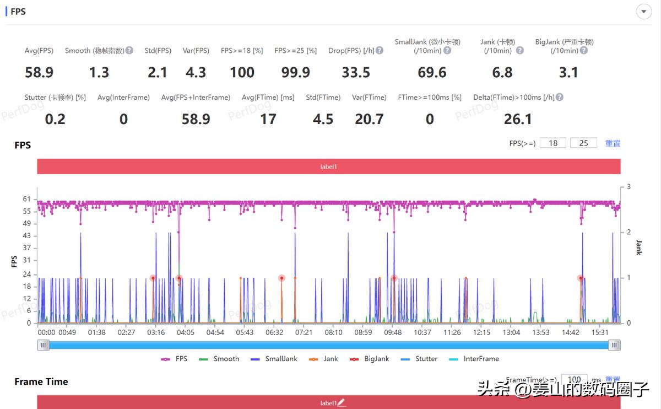Click the Delta(FTime)>100ms help icon
This screenshot has width=661, height=409.
(x=560, y=97)
